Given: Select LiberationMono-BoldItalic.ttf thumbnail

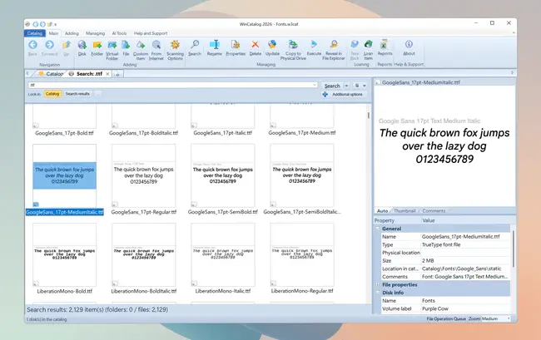Looking at the screenshot, I should [143, 255].
